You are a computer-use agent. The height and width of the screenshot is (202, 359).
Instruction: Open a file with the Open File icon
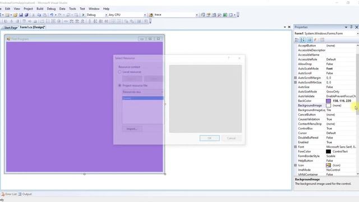pos(15,15)
